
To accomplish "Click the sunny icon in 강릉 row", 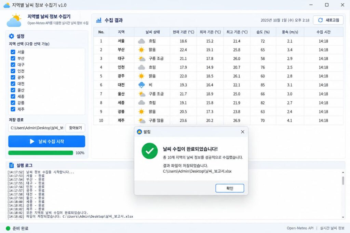I will (x=142, y=111).
